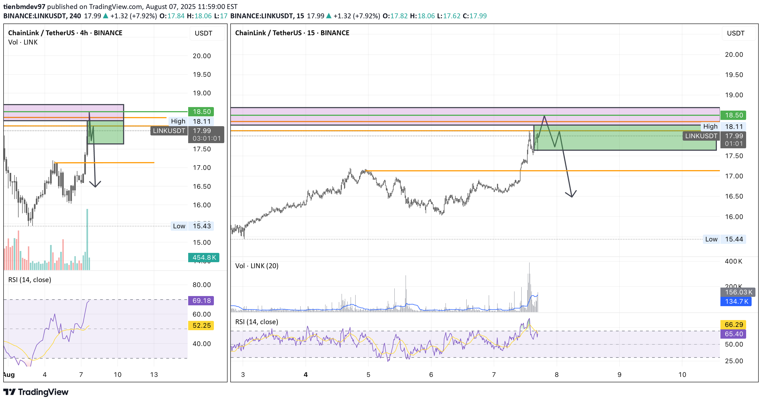
Task: Click the yellow 52.25 RSI MA tag
Action: pos(201,326)
